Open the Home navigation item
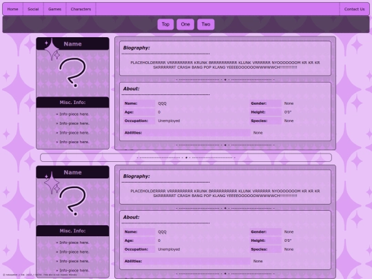 point(13,9)
